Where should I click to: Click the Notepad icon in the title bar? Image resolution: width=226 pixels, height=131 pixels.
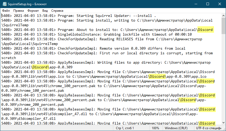tap(4, 4)
